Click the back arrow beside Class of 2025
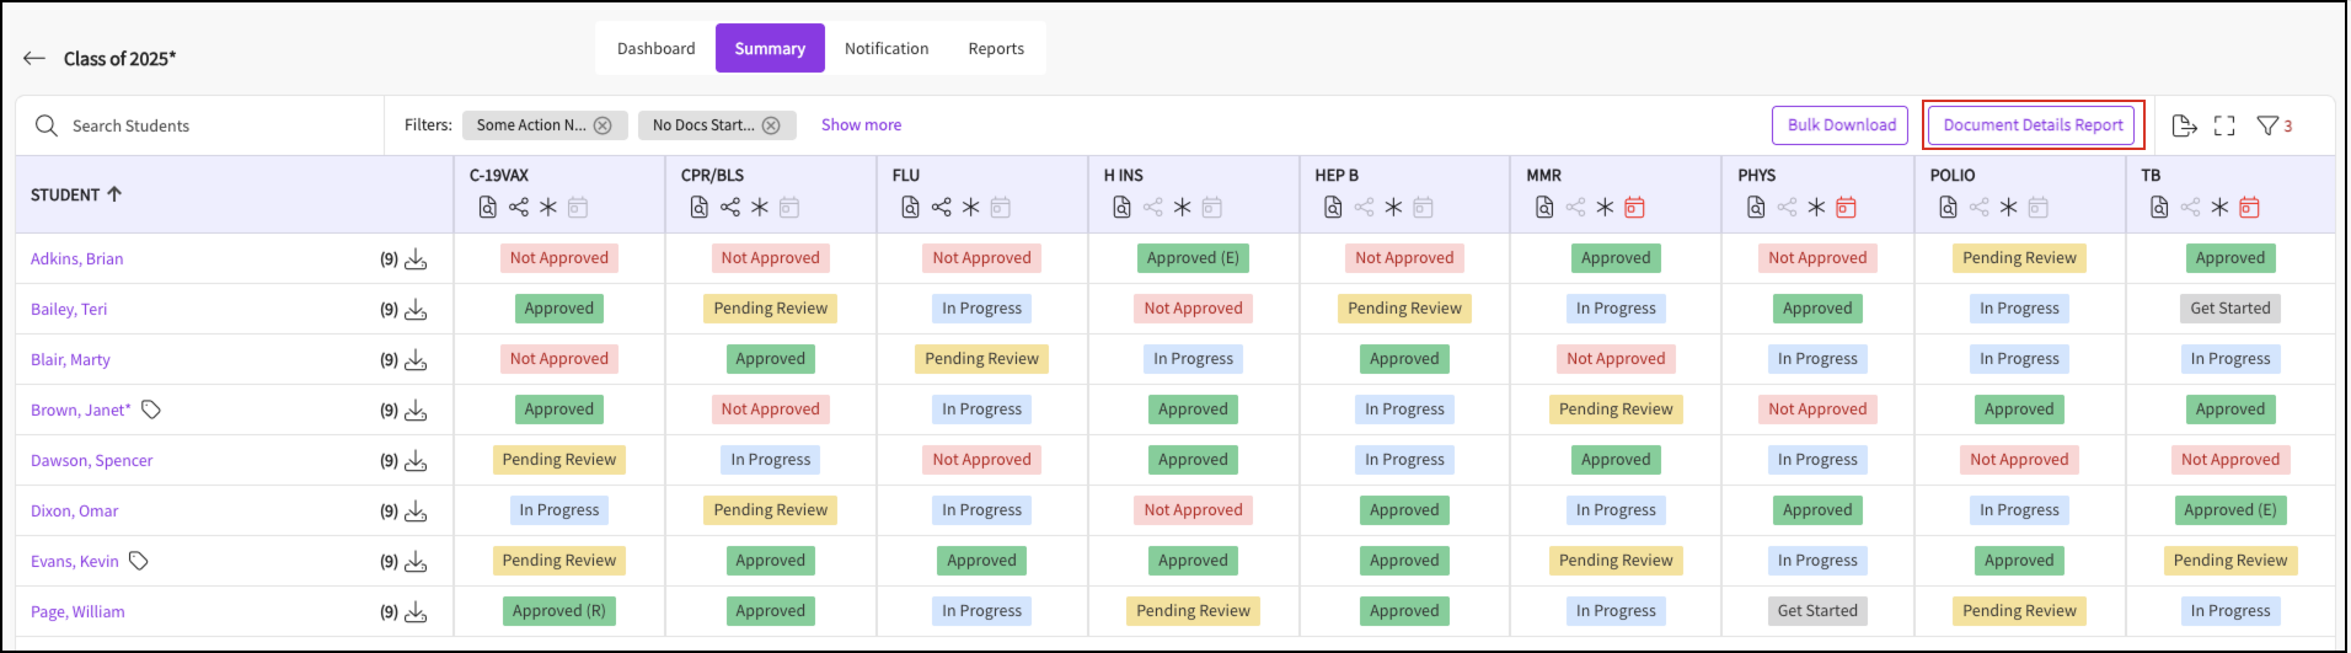Image resolution: width=2351 pixels, height=653 pixels. click(34, 58)
